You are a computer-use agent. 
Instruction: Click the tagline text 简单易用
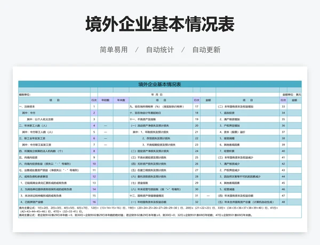pyautogui.click(x=114, y=50)
